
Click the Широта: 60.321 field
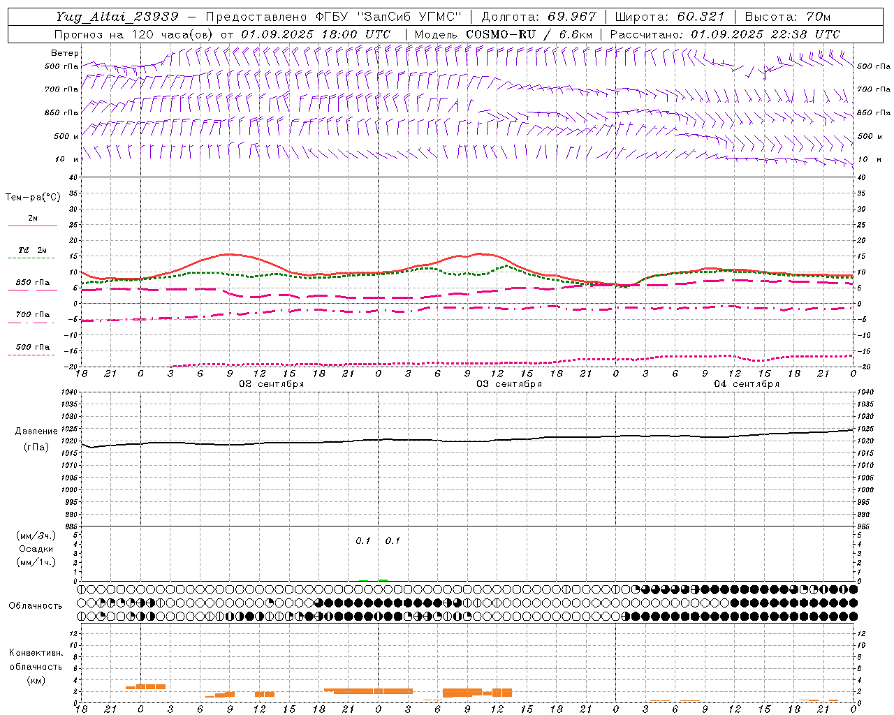point(669,17)
